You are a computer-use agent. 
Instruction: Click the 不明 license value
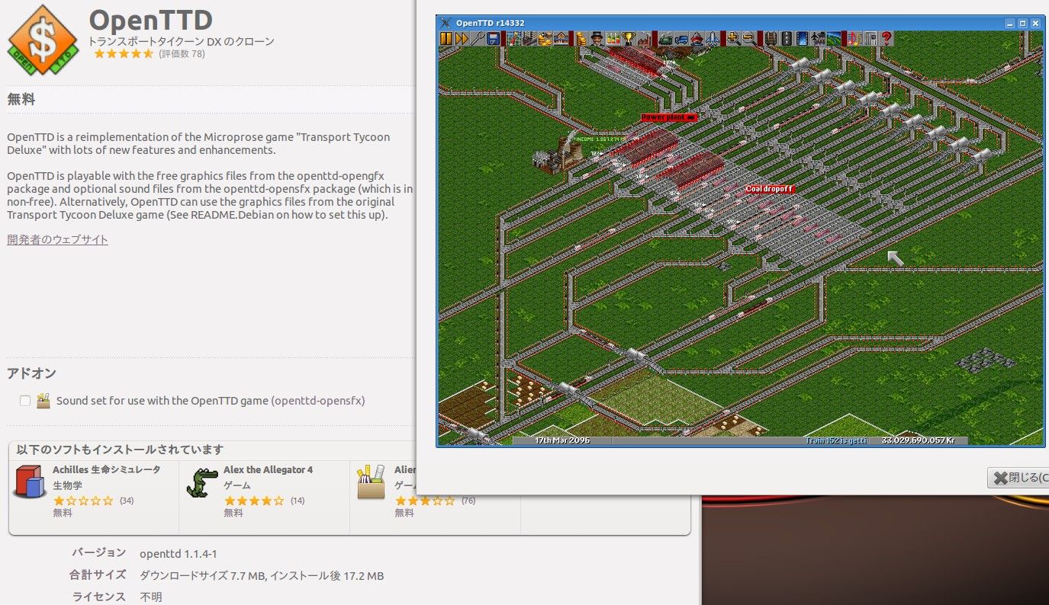point(150,597)
